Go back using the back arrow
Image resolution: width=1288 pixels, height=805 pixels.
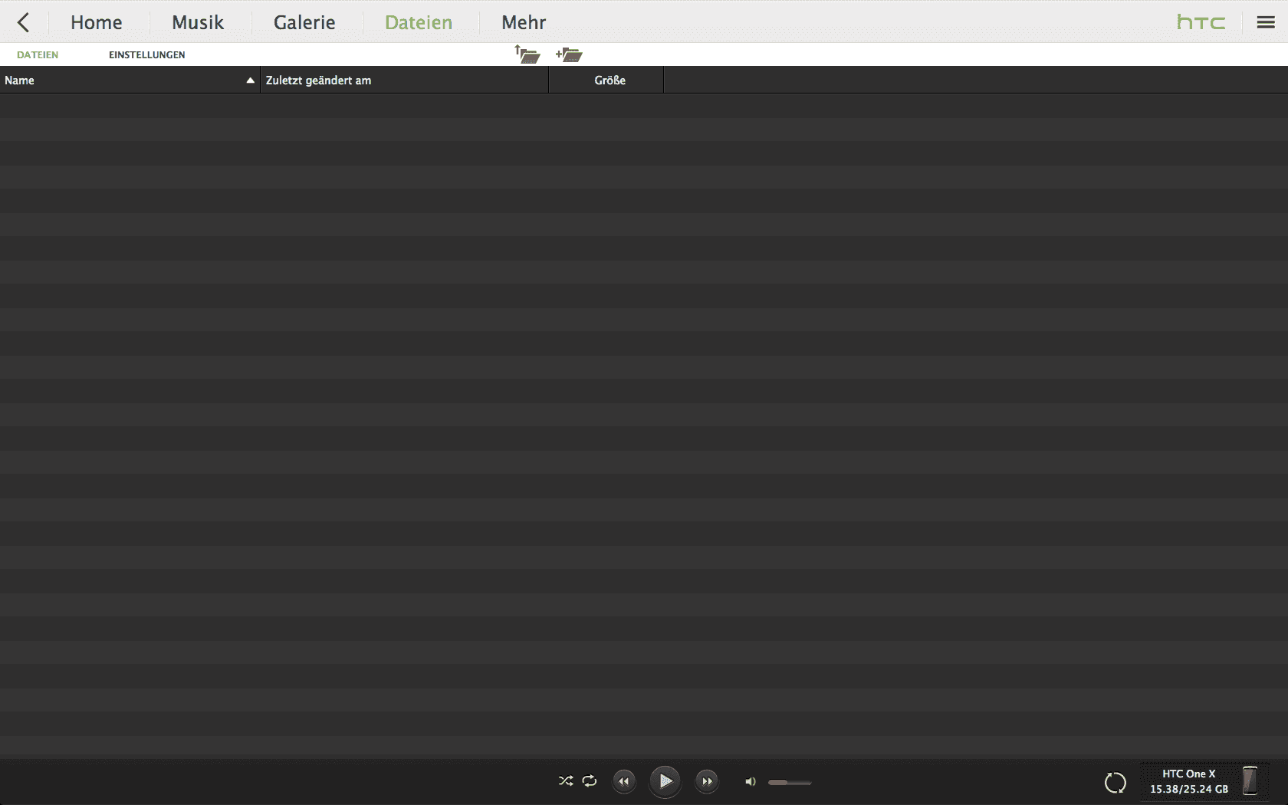pos(24,22)
